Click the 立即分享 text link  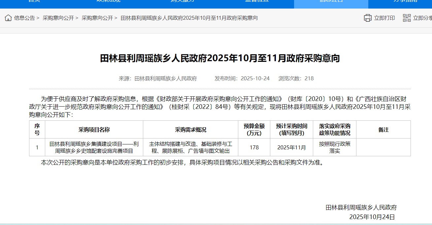tap(422, 18)
